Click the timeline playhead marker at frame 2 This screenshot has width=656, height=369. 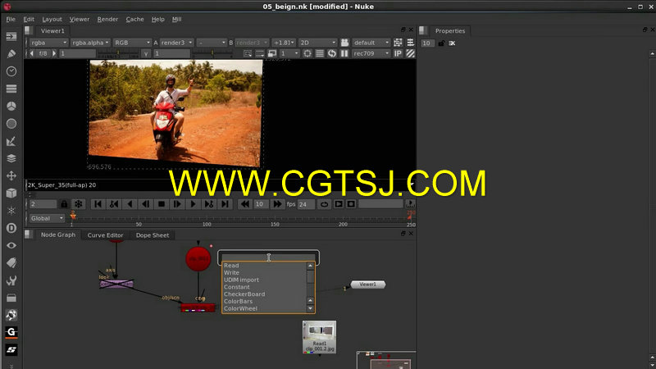(73, 216)
